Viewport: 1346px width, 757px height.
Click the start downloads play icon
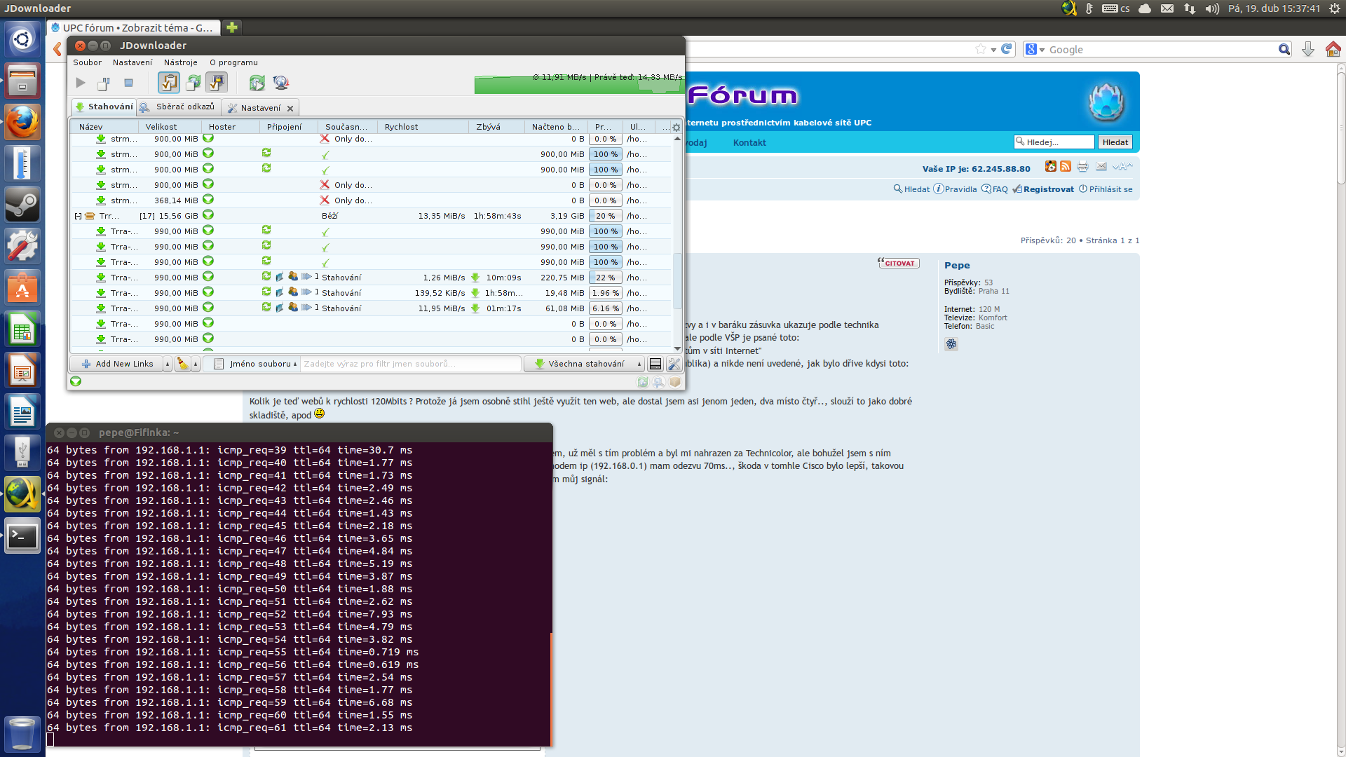coord(81,83)
